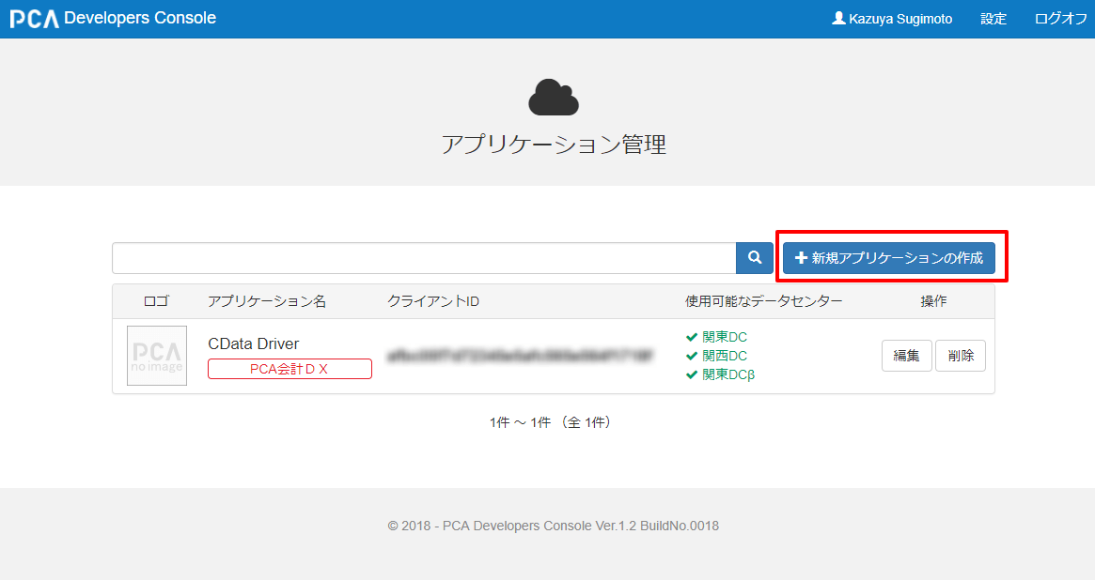
Task: Open Kazuya Sugimoto user profile
Action: [892, 19]
